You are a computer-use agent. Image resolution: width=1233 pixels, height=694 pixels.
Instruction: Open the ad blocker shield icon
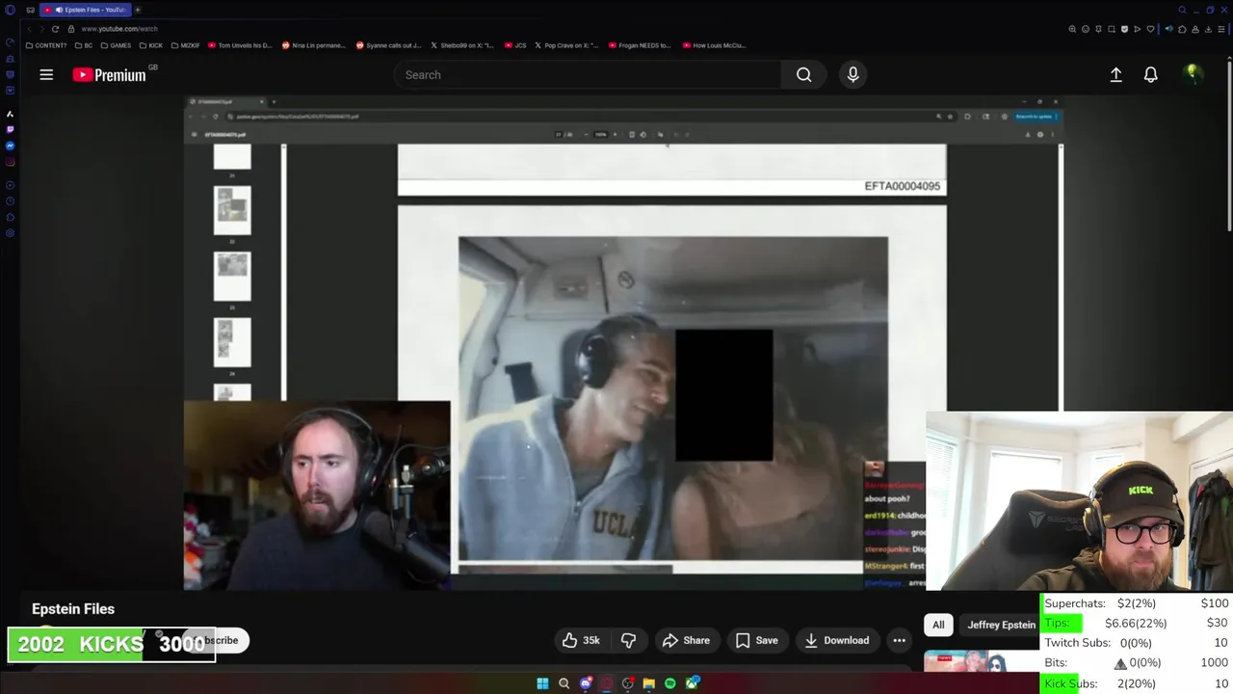(x=1124, y=29)
